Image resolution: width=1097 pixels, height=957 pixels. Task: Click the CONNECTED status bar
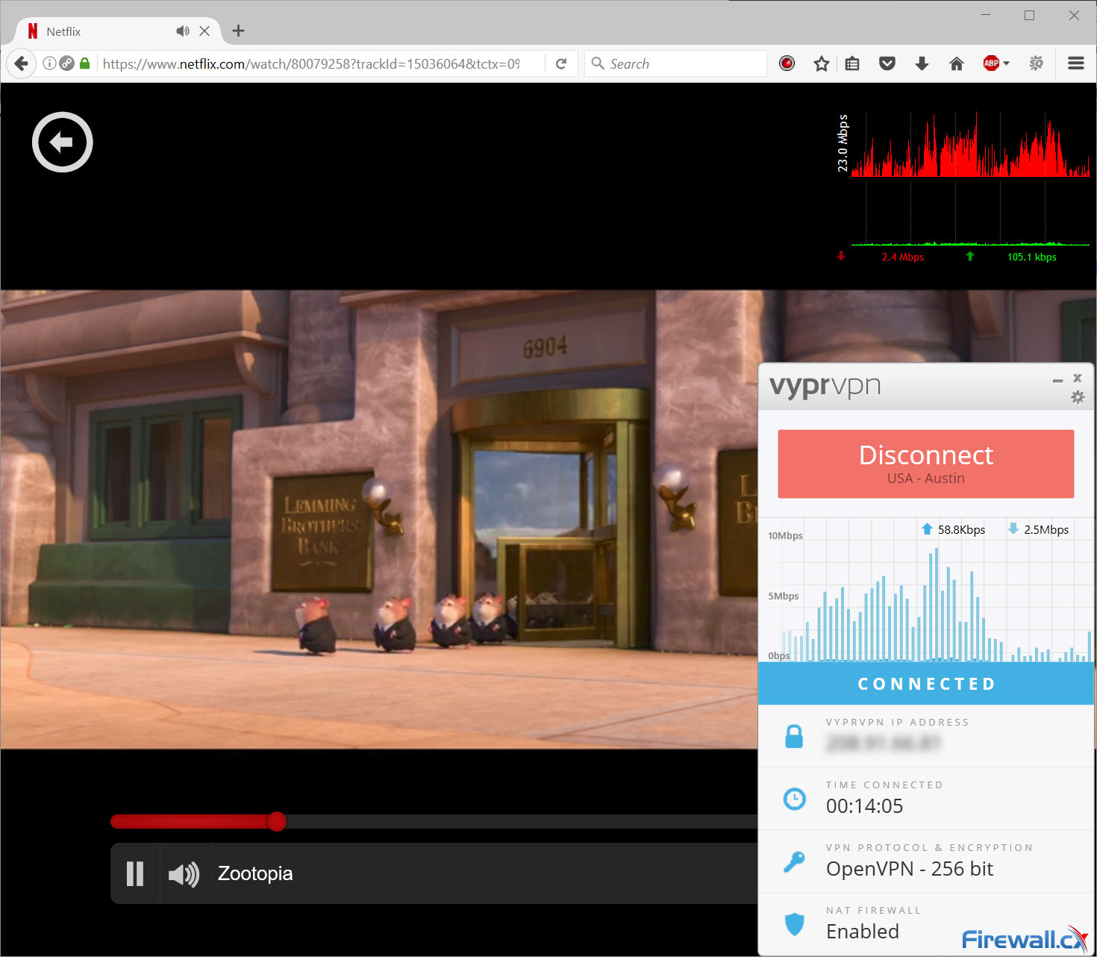point(926,684)
